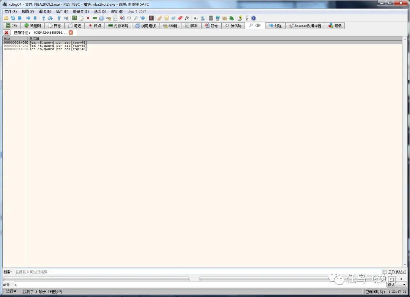Screen dimensions: 410x297
Task: Click the Execute till return icon
Action: click(x=59, y=18)
